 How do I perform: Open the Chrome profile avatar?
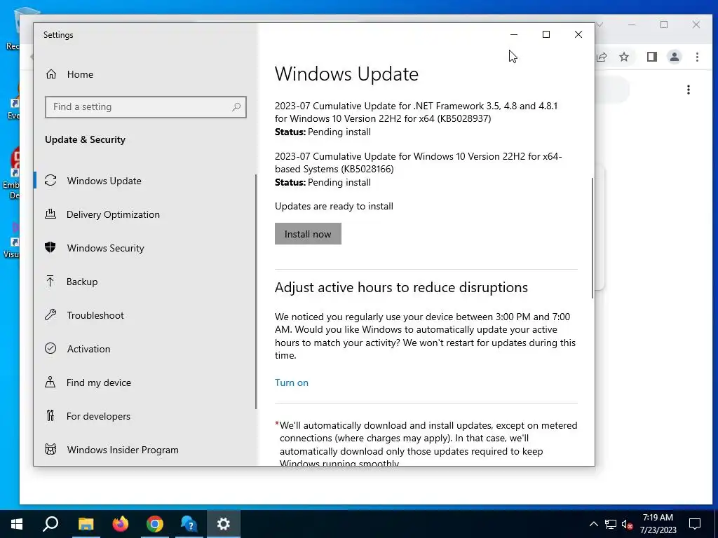click(x=674, y=57)
